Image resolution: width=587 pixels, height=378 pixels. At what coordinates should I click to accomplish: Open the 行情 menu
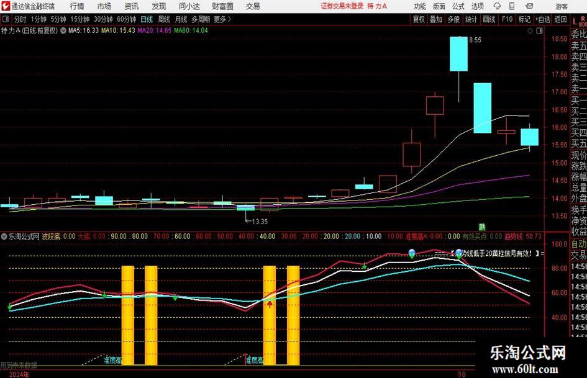77,6
